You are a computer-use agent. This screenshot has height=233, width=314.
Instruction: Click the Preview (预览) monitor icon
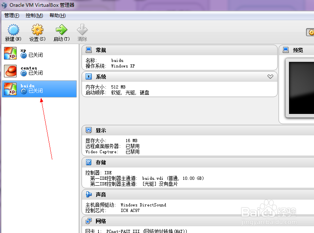coord(285,50)
